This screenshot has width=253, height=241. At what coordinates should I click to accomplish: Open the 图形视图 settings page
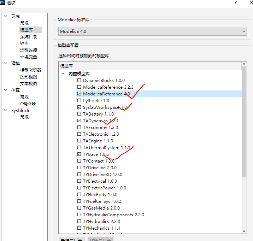[29, 77]
